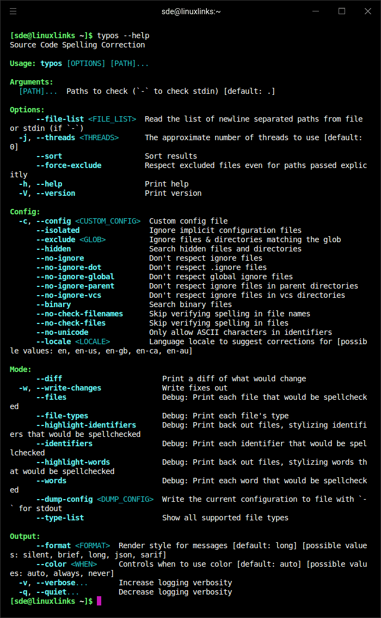Click the --file-list option text

[60, 119]
